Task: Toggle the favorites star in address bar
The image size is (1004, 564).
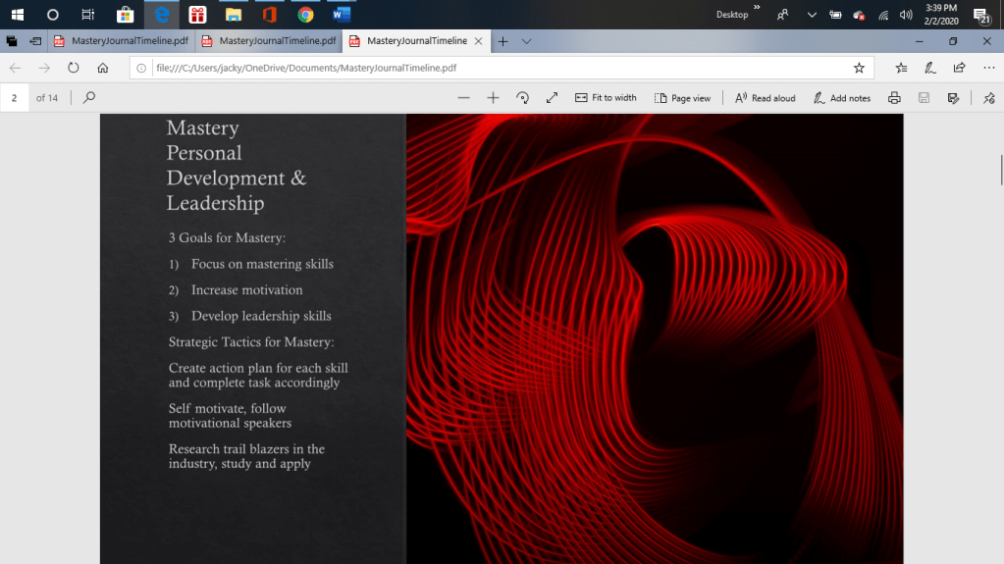Action: coord(859,68)
